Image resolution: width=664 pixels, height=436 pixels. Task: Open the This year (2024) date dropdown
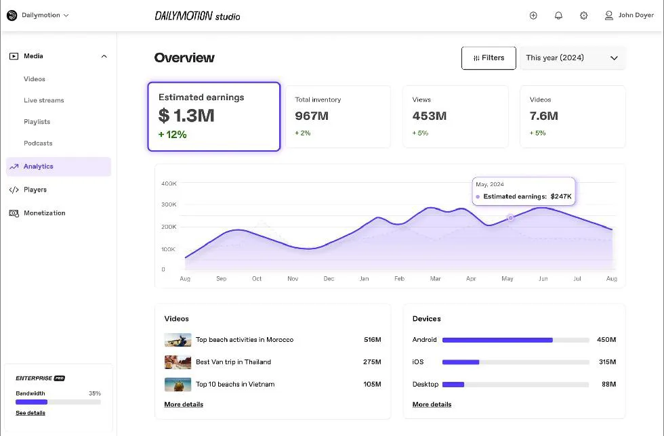[x=573, y=58]
